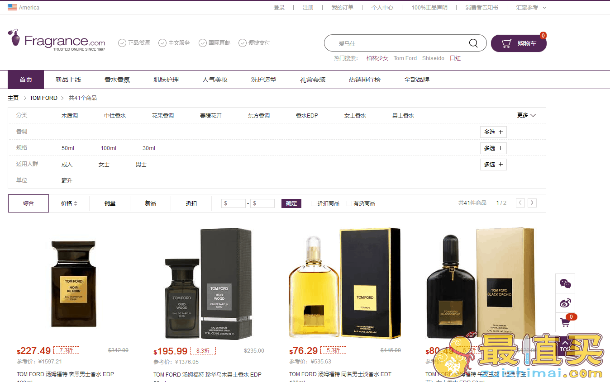Viewport: 610px width, 382px height.
Task: Filter by 花果香调 category
Action: point(163,116)
